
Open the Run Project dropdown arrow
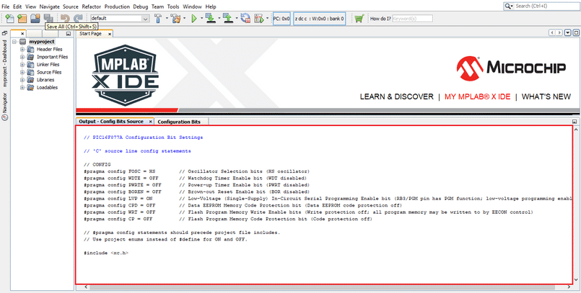201,19
